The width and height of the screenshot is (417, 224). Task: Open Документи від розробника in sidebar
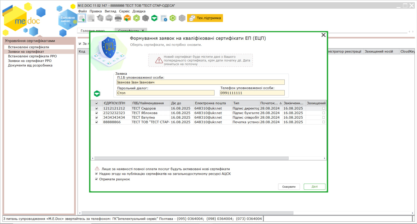point(30,66)
